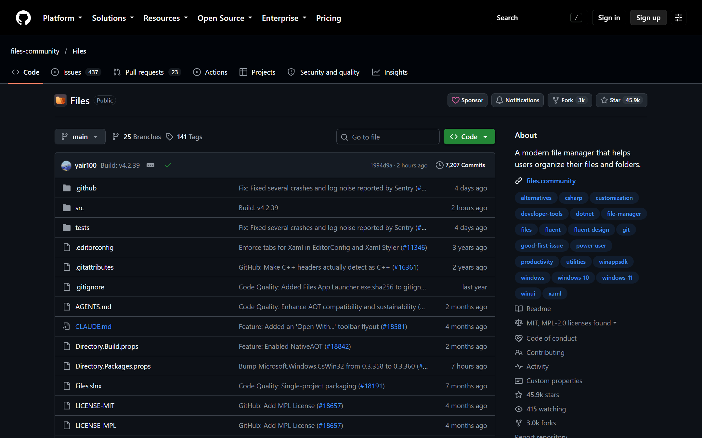Click the book icon next to Readme
This screenshot has width=702, height=438.
point(519,309)
